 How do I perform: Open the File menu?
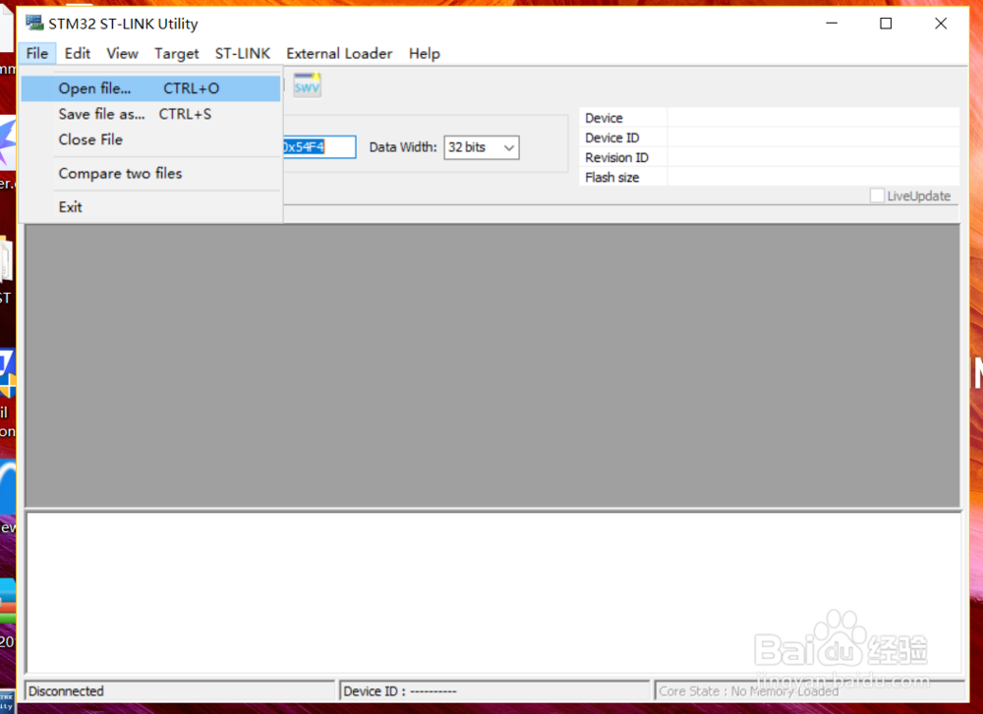(x=37, y=53)
